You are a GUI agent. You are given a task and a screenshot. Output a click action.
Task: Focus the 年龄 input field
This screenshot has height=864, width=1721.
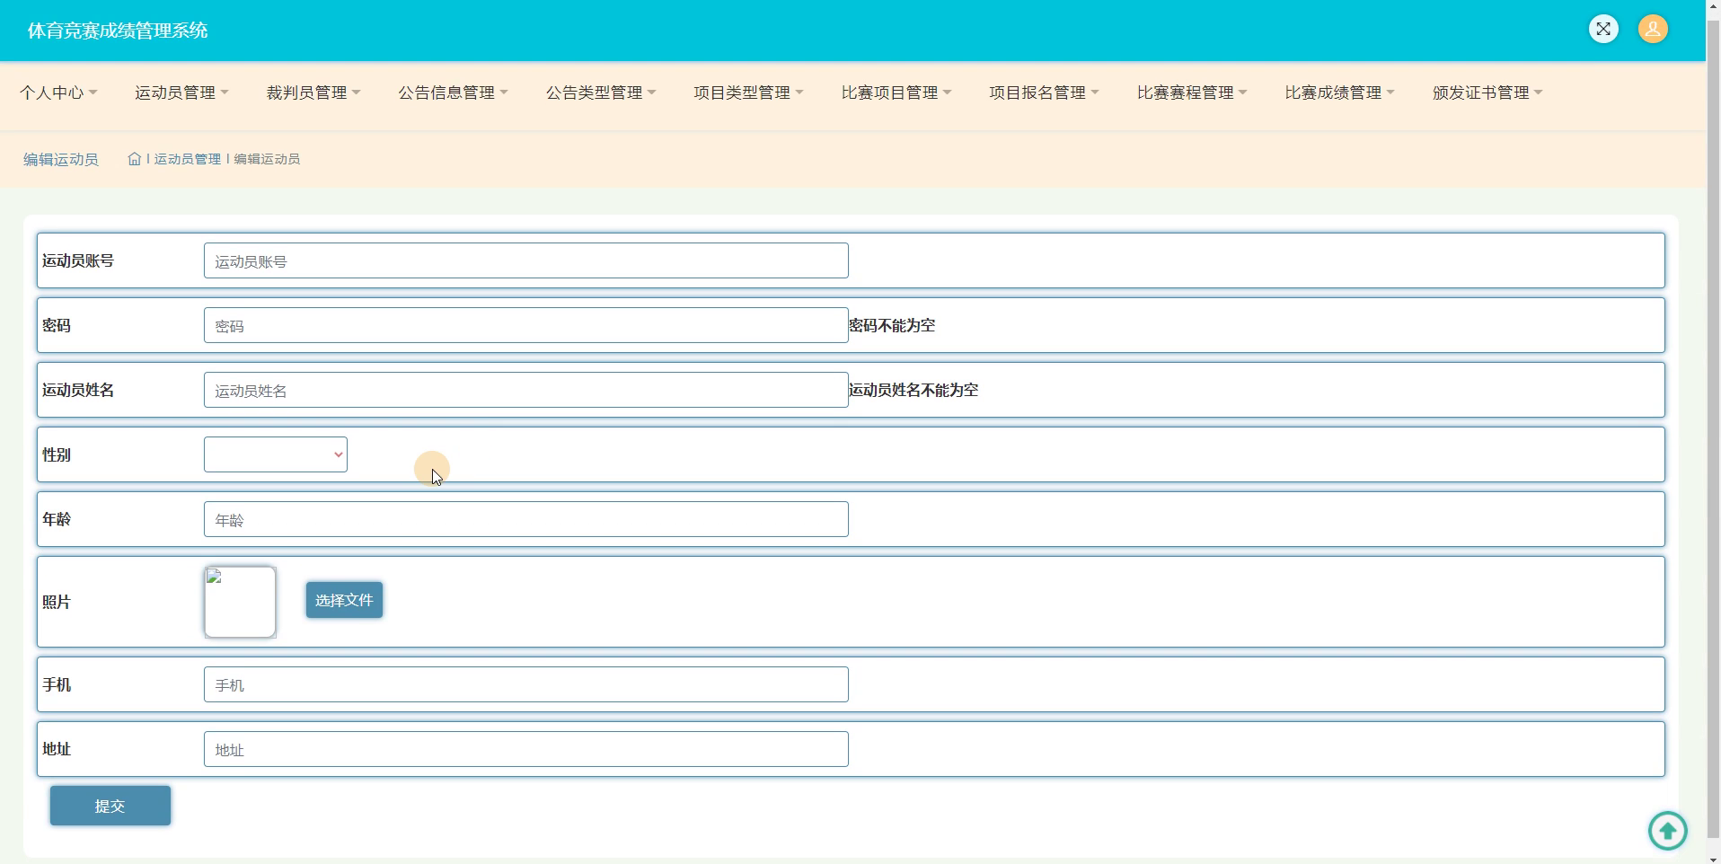point(526,519)
